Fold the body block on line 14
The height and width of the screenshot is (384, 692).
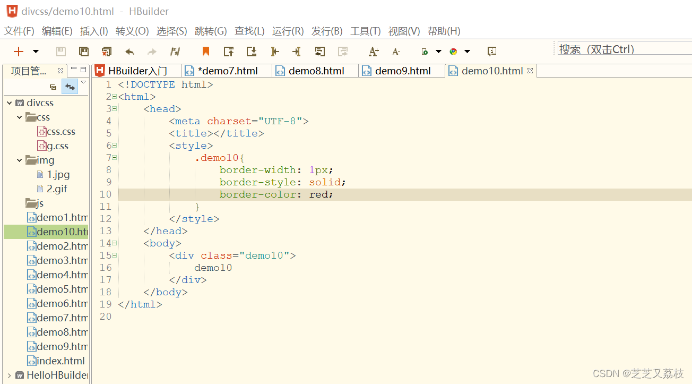[114, 243]
